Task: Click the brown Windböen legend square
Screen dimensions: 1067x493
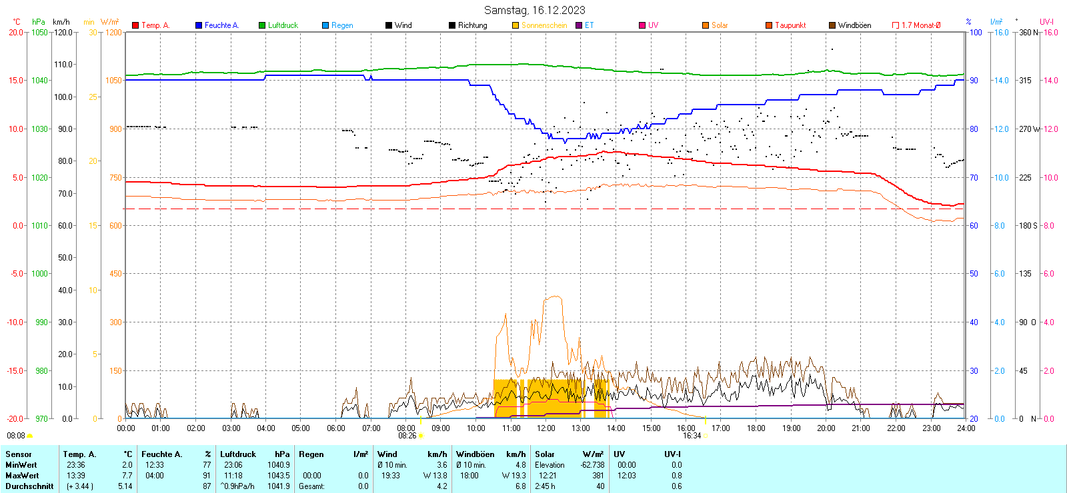Action: tap(832, 25)
